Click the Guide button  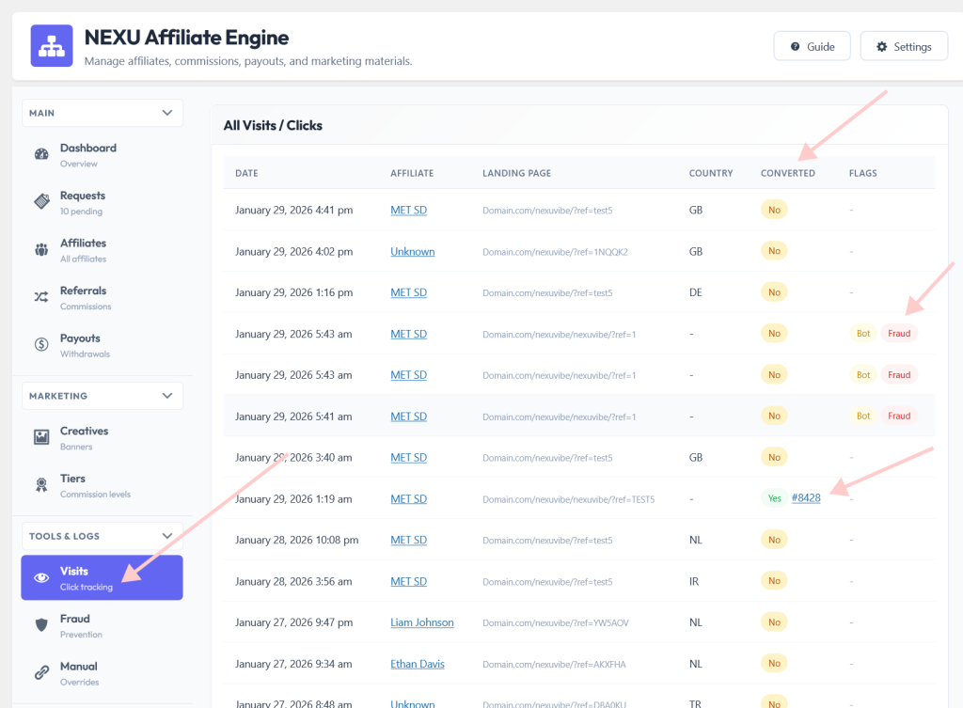pos(812,46)
